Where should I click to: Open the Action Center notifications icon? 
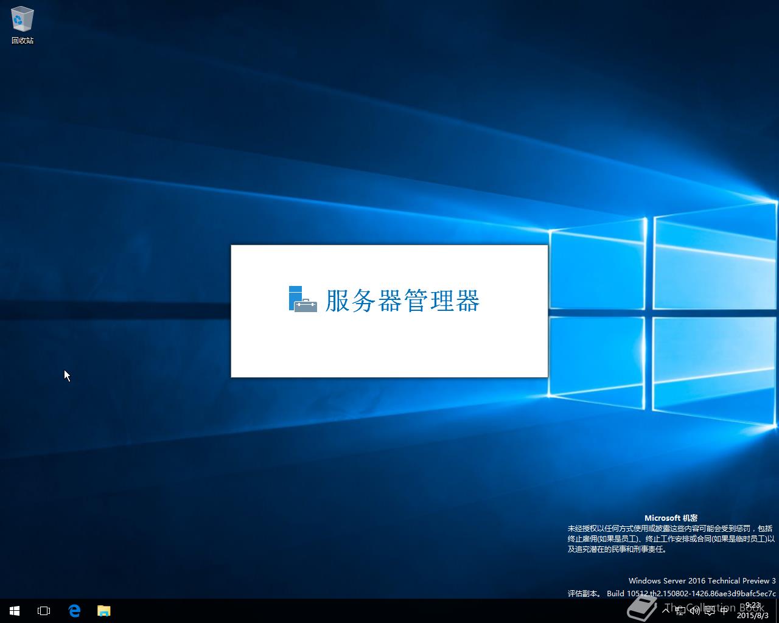[x=710, y=611]
